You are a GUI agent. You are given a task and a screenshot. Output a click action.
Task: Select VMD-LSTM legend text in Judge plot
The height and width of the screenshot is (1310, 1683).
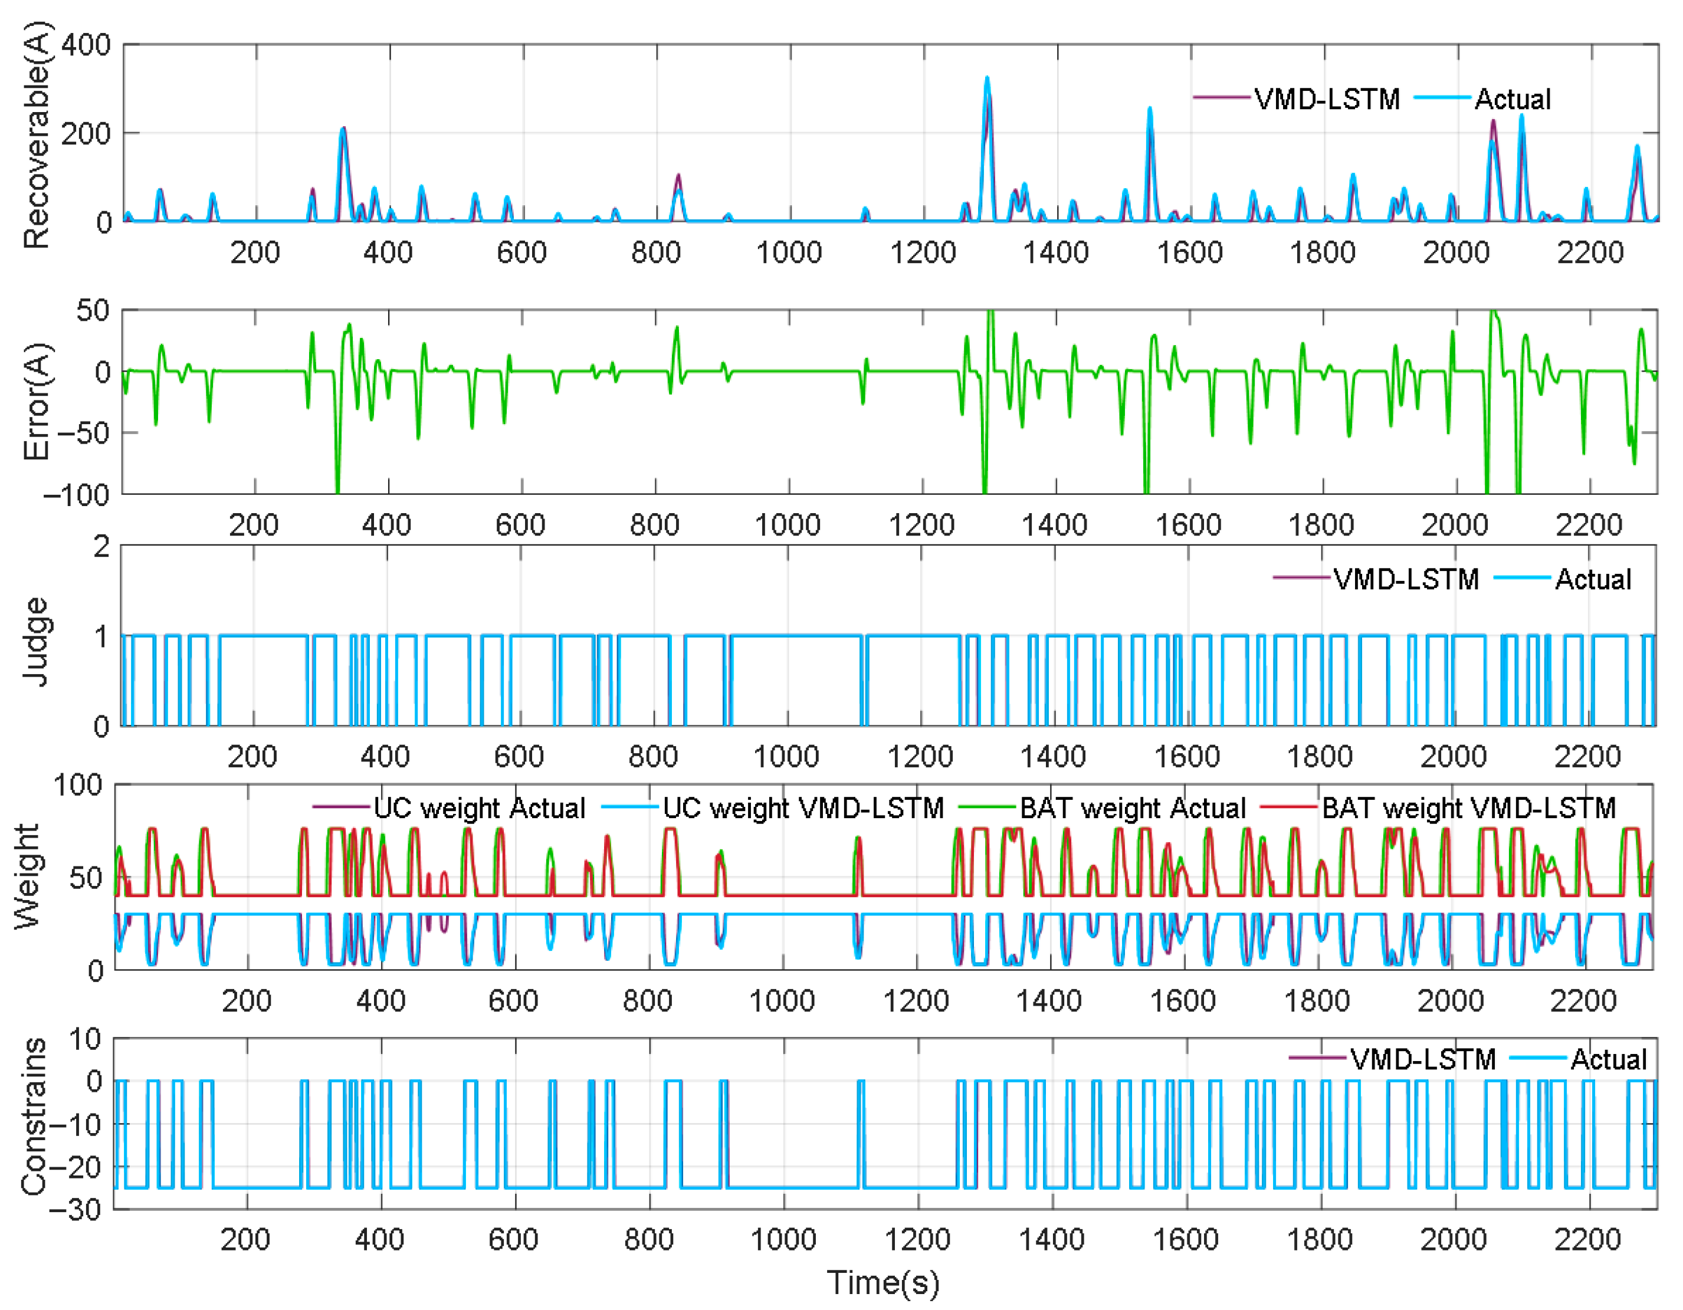point(1406,579)
